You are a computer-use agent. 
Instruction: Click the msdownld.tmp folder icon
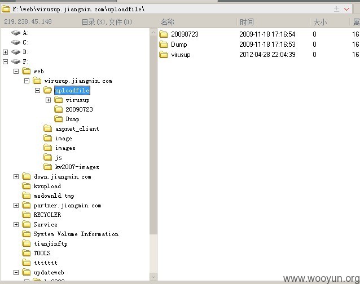(x=27, y=196)
